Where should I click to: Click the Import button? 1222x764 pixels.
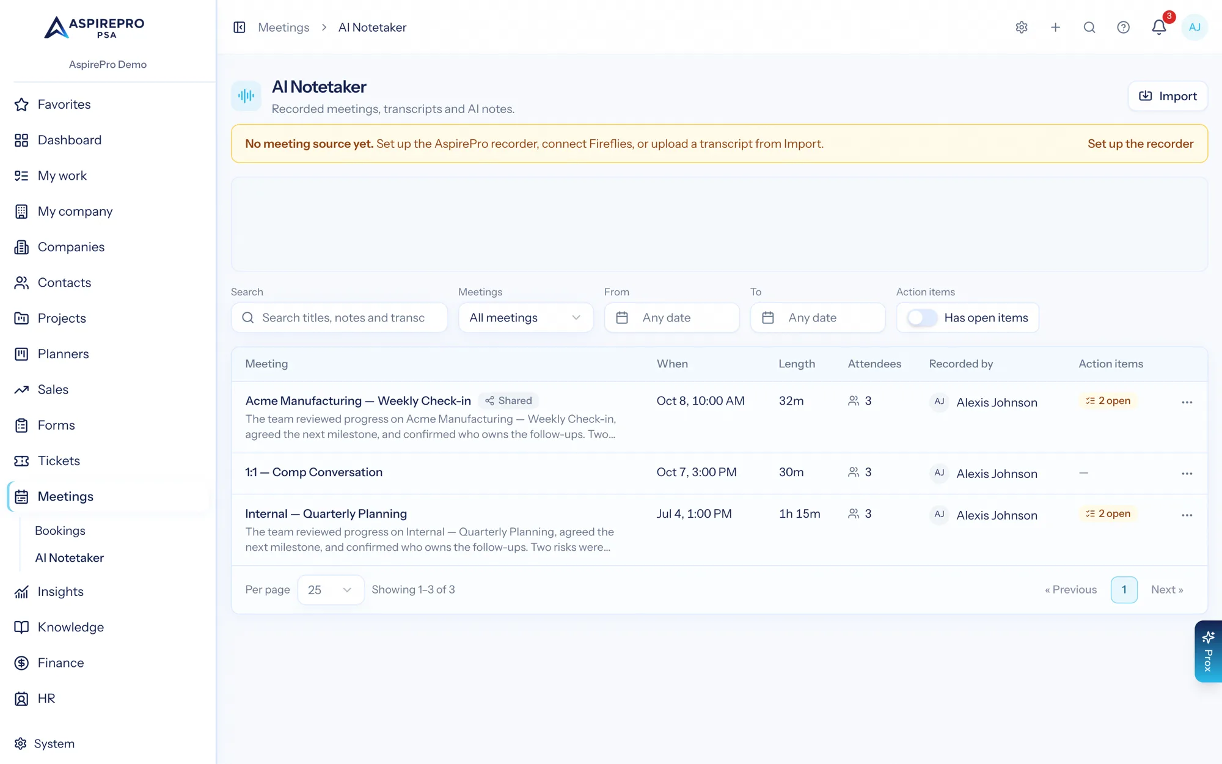(x=1168, y=96)
